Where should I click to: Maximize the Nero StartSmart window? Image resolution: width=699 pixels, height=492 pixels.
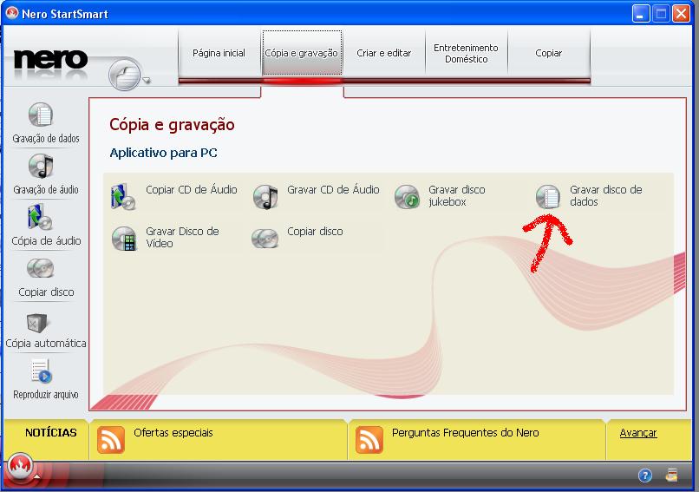661,14
